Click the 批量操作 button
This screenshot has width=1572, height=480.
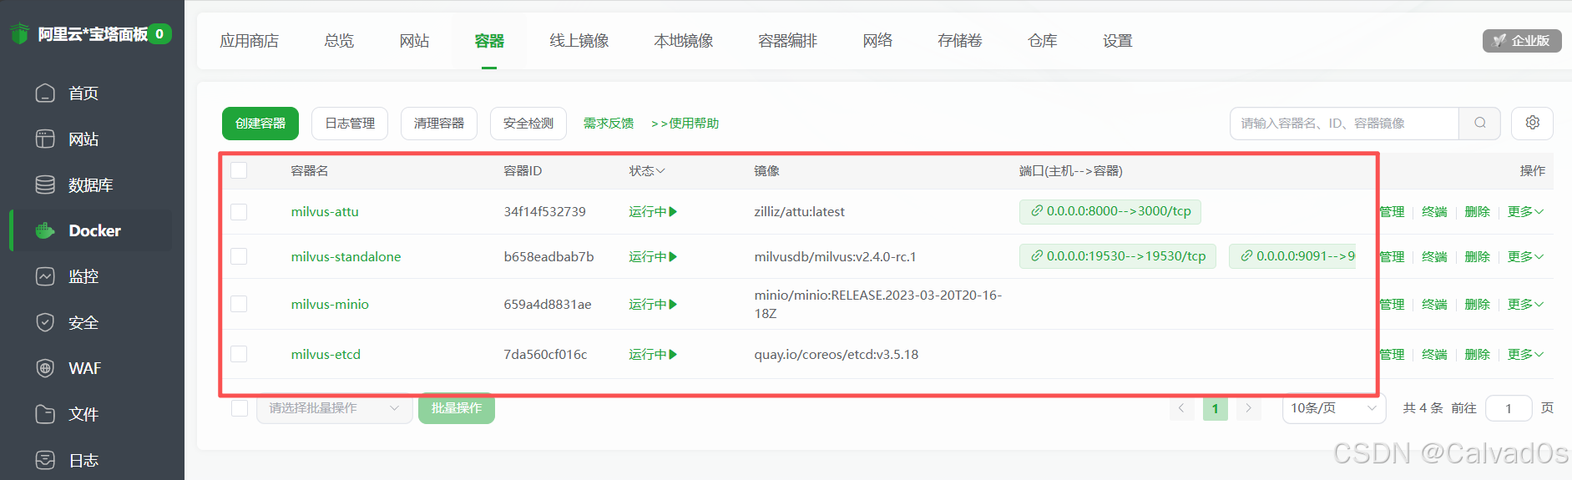tap(457, 408)
